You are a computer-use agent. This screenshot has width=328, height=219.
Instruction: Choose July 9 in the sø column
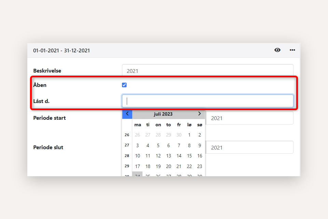click(200, 145)
